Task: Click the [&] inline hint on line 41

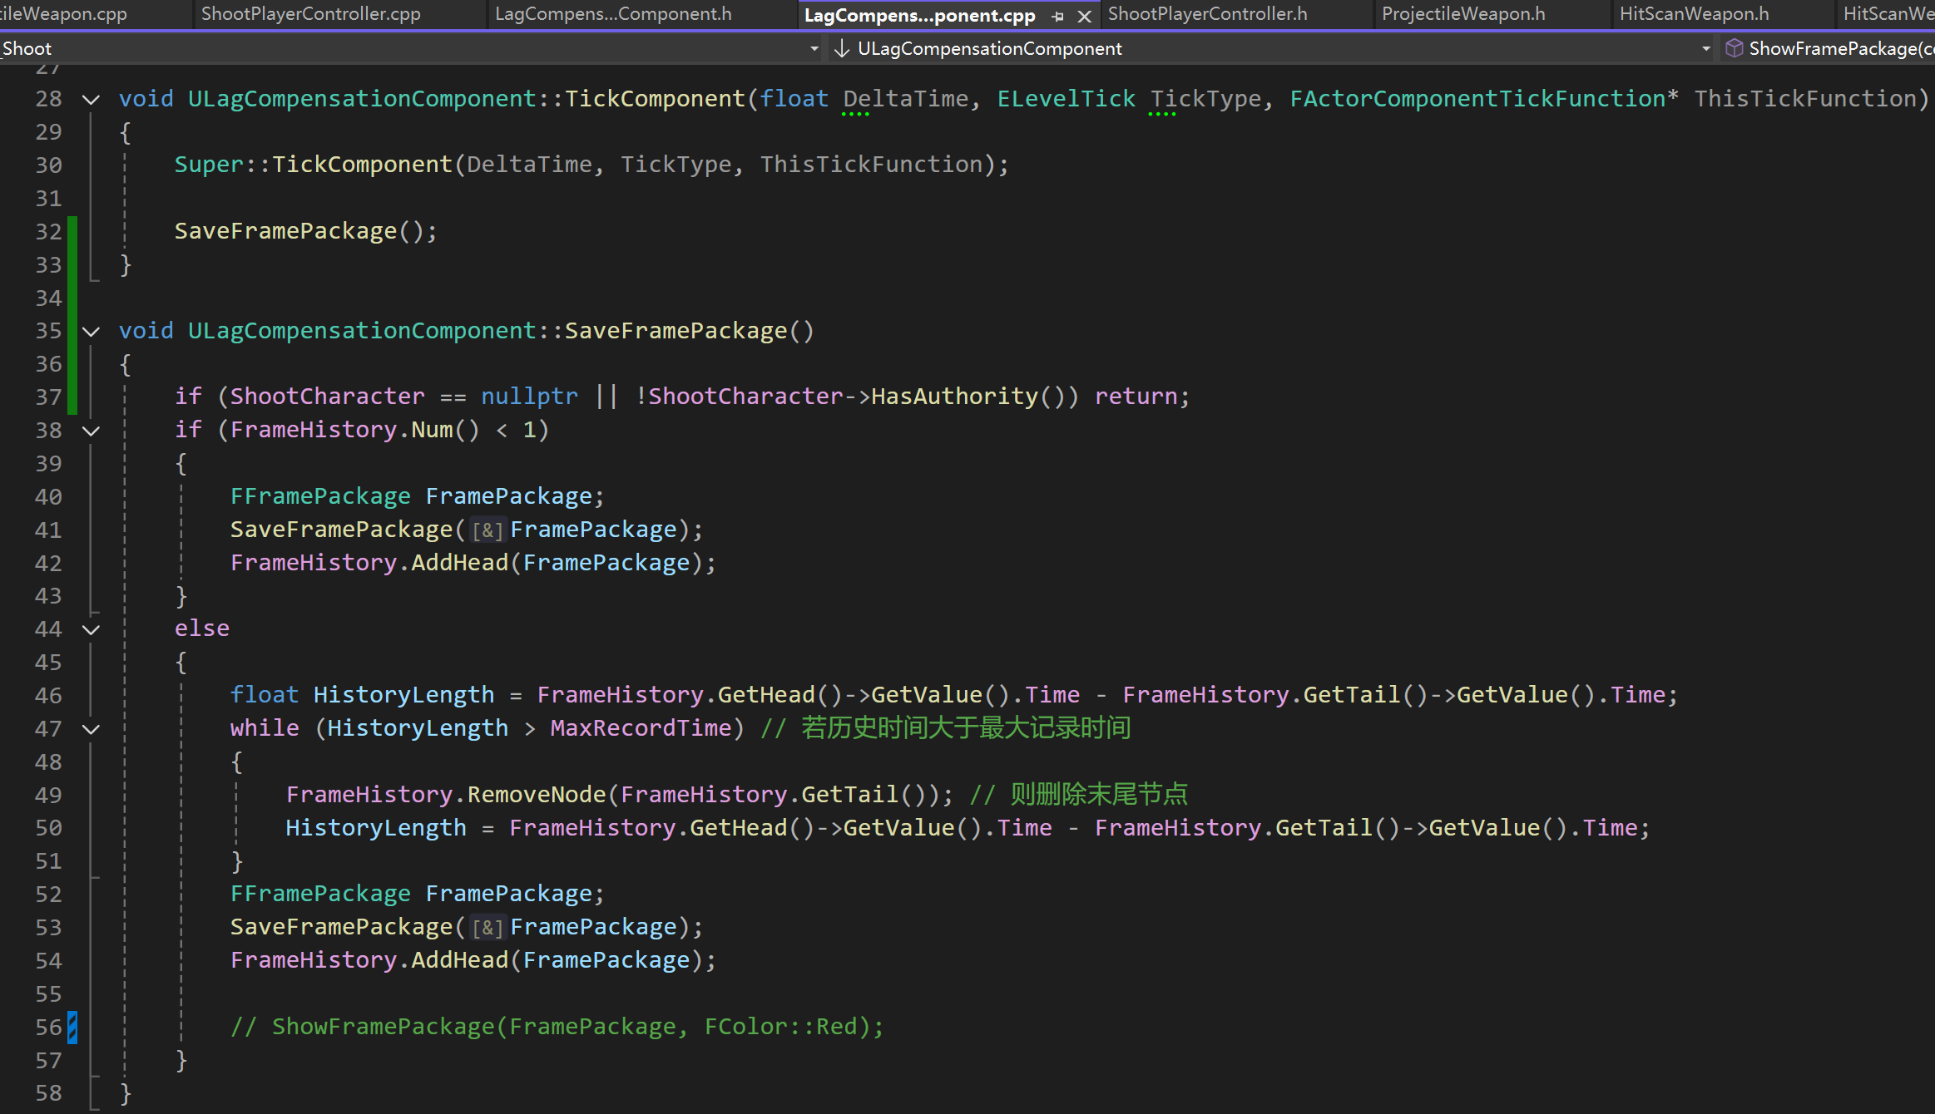Action: (487, 530)
